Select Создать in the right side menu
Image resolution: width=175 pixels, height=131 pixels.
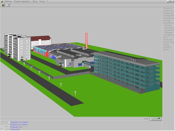click(167, 8)
